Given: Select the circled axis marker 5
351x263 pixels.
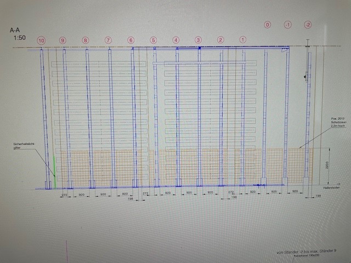Looking at the screenshot, I should click(x=154, y=40).
